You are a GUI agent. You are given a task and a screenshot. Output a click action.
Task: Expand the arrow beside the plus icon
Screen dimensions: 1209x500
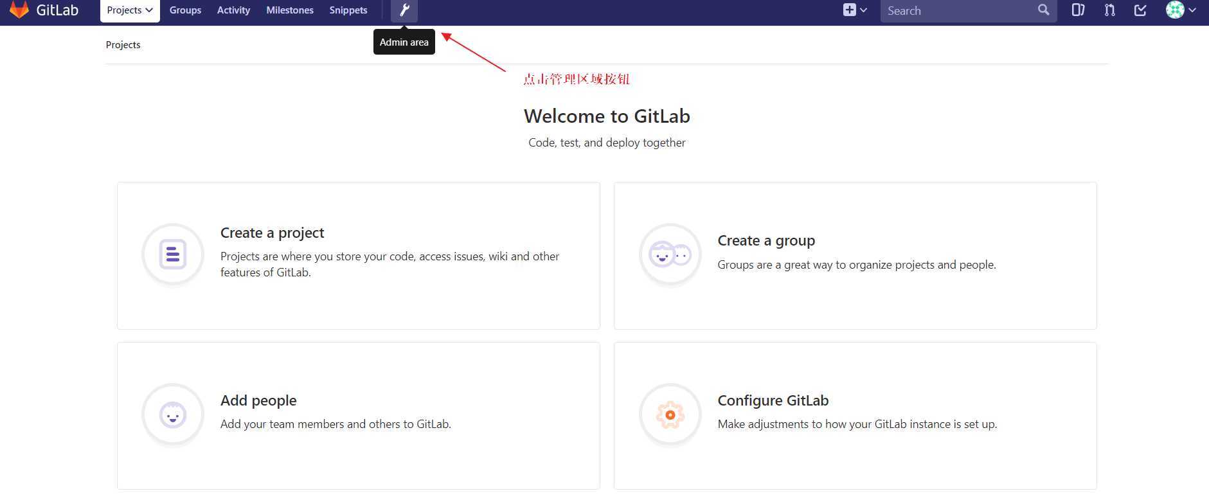pyautogui.click(x=863, y=10)
